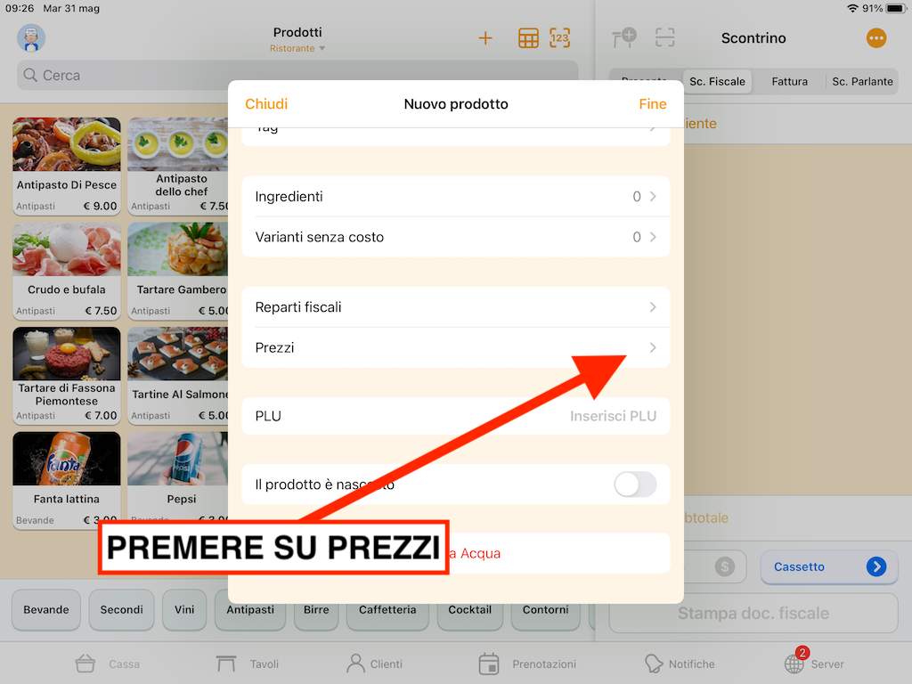Confirm new product with Fine

(653, 104)
